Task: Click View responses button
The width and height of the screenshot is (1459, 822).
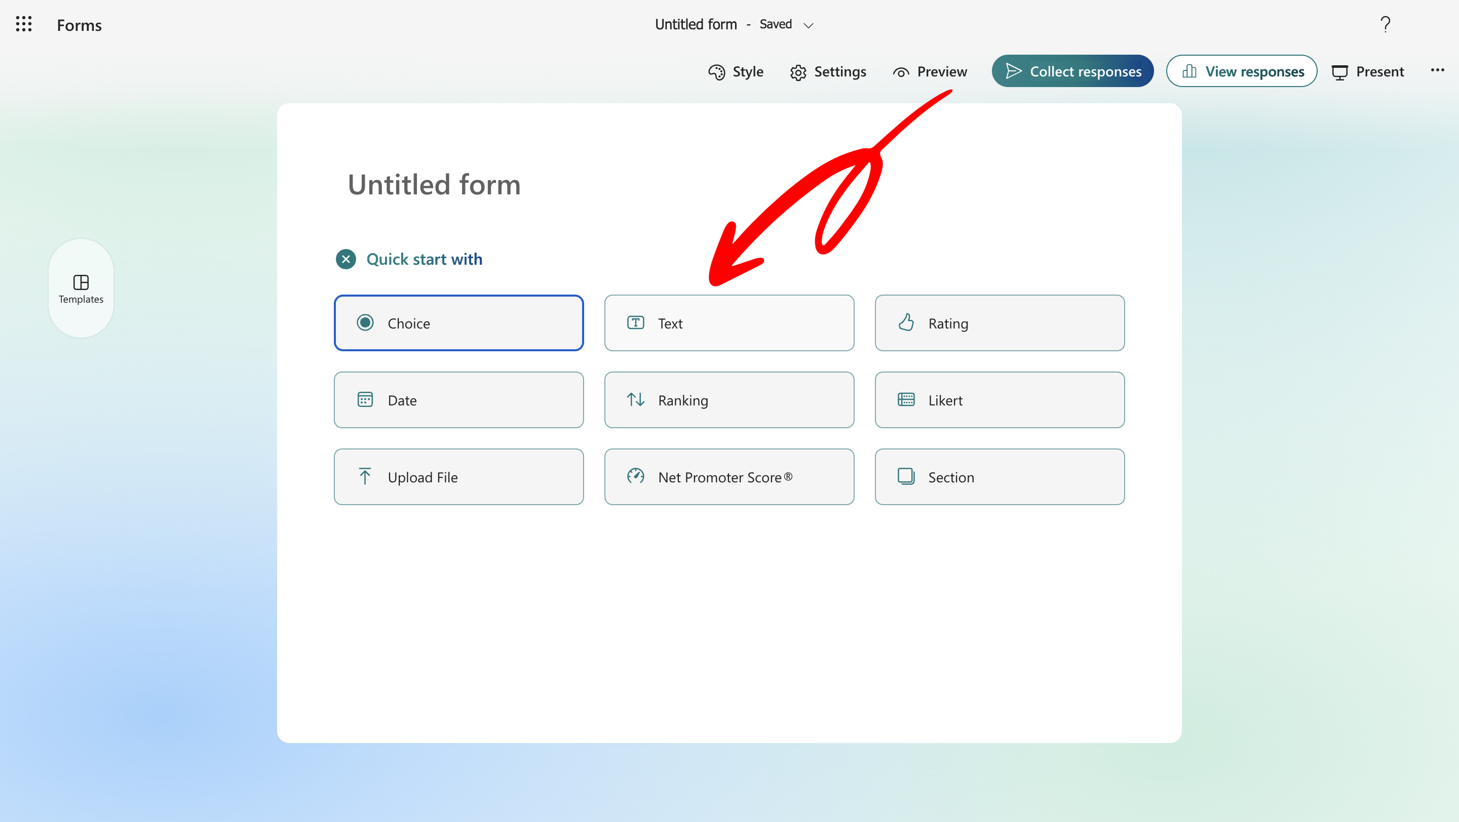Action: click(x=1241, y=71)
